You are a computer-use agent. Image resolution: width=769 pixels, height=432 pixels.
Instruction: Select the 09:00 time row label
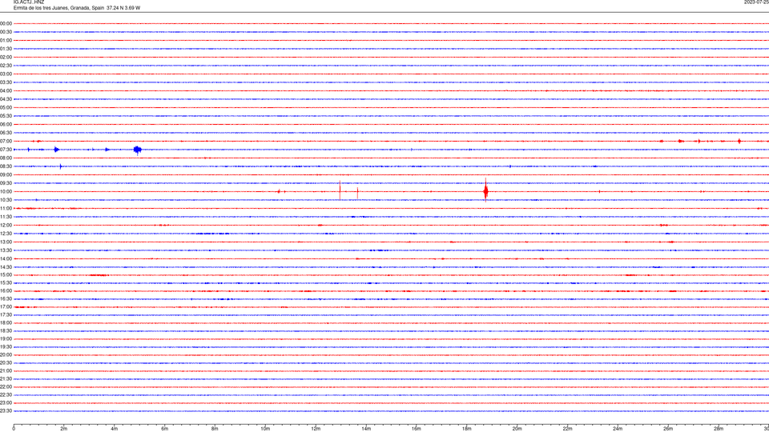pos(6,175)
